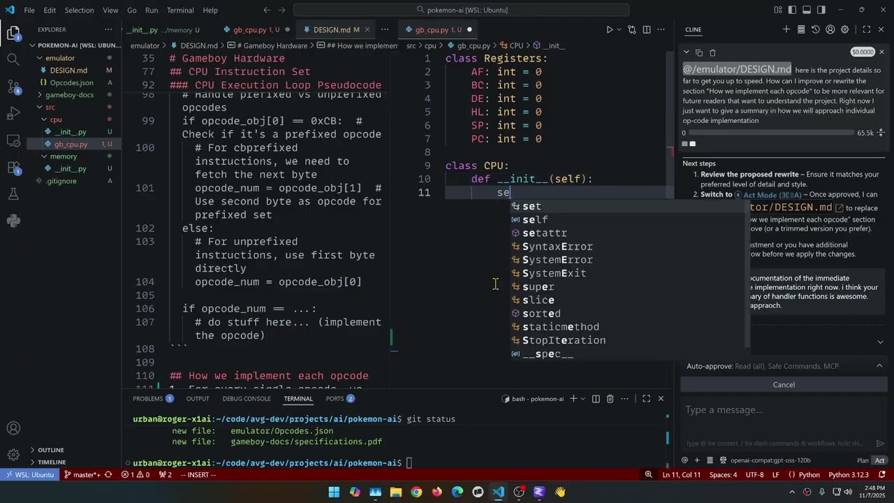Open VS Code in Windows taskbar
Viewport: 894px width, 503px height.
click(x=498, y=492)
